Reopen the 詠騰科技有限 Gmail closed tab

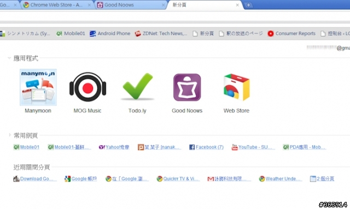[x=229, y=178]
